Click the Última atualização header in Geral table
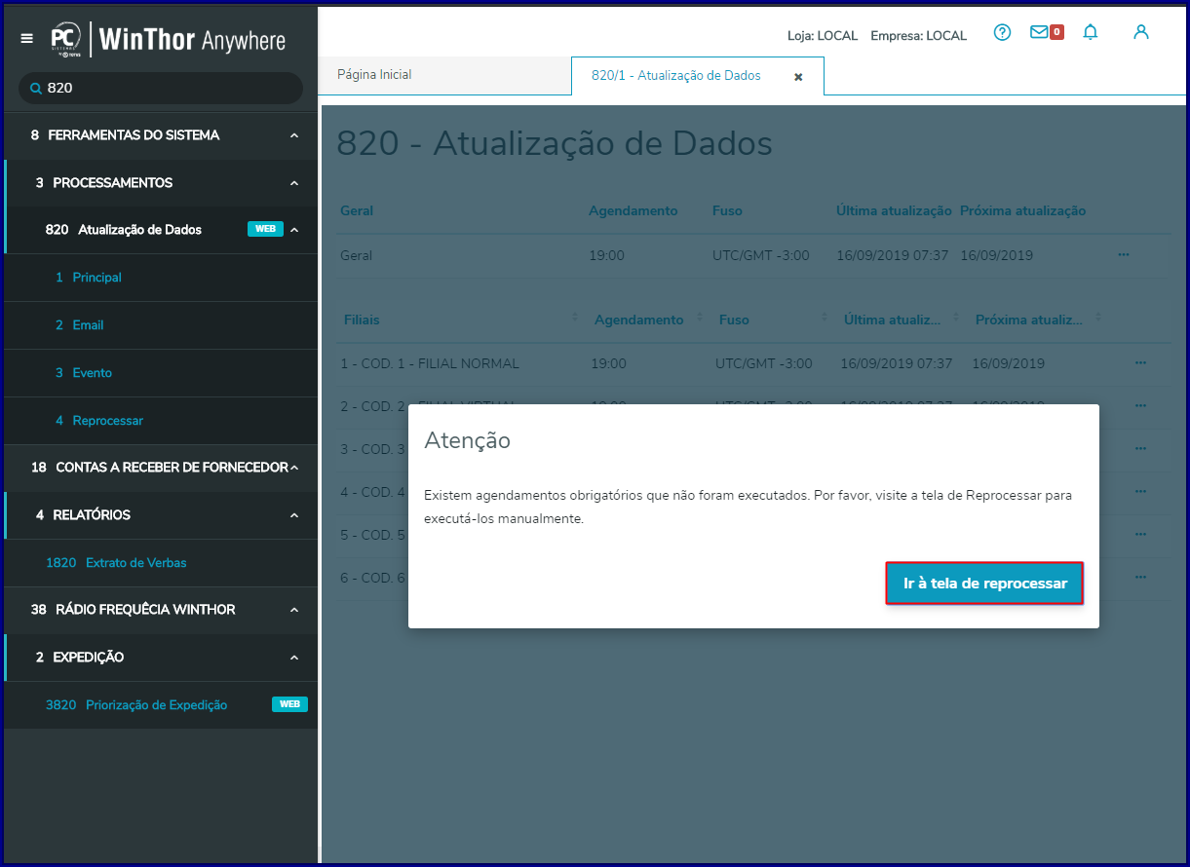 pos(894,210)
